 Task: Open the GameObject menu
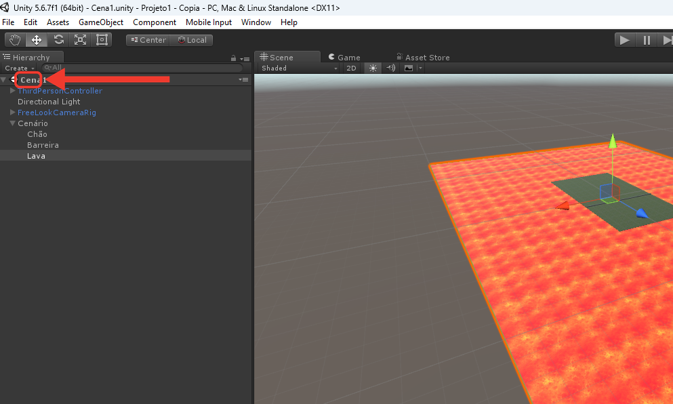101,22
